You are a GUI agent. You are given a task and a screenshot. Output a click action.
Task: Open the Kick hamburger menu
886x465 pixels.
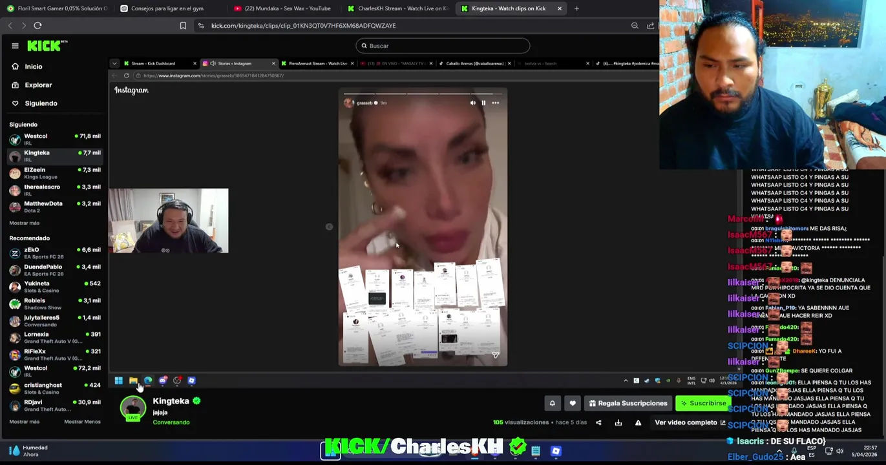pyautogui.click(x=15, y=46)
